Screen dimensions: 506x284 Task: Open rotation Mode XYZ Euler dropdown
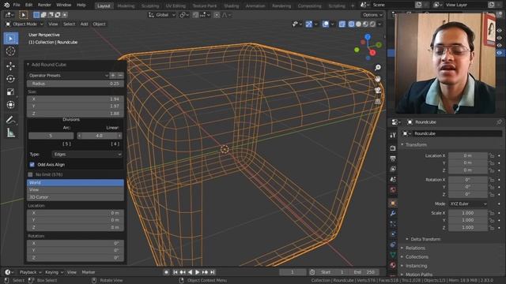pos(468,204)
